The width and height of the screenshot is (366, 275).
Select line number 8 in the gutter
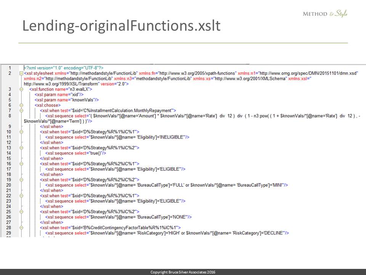coord(10,116)
